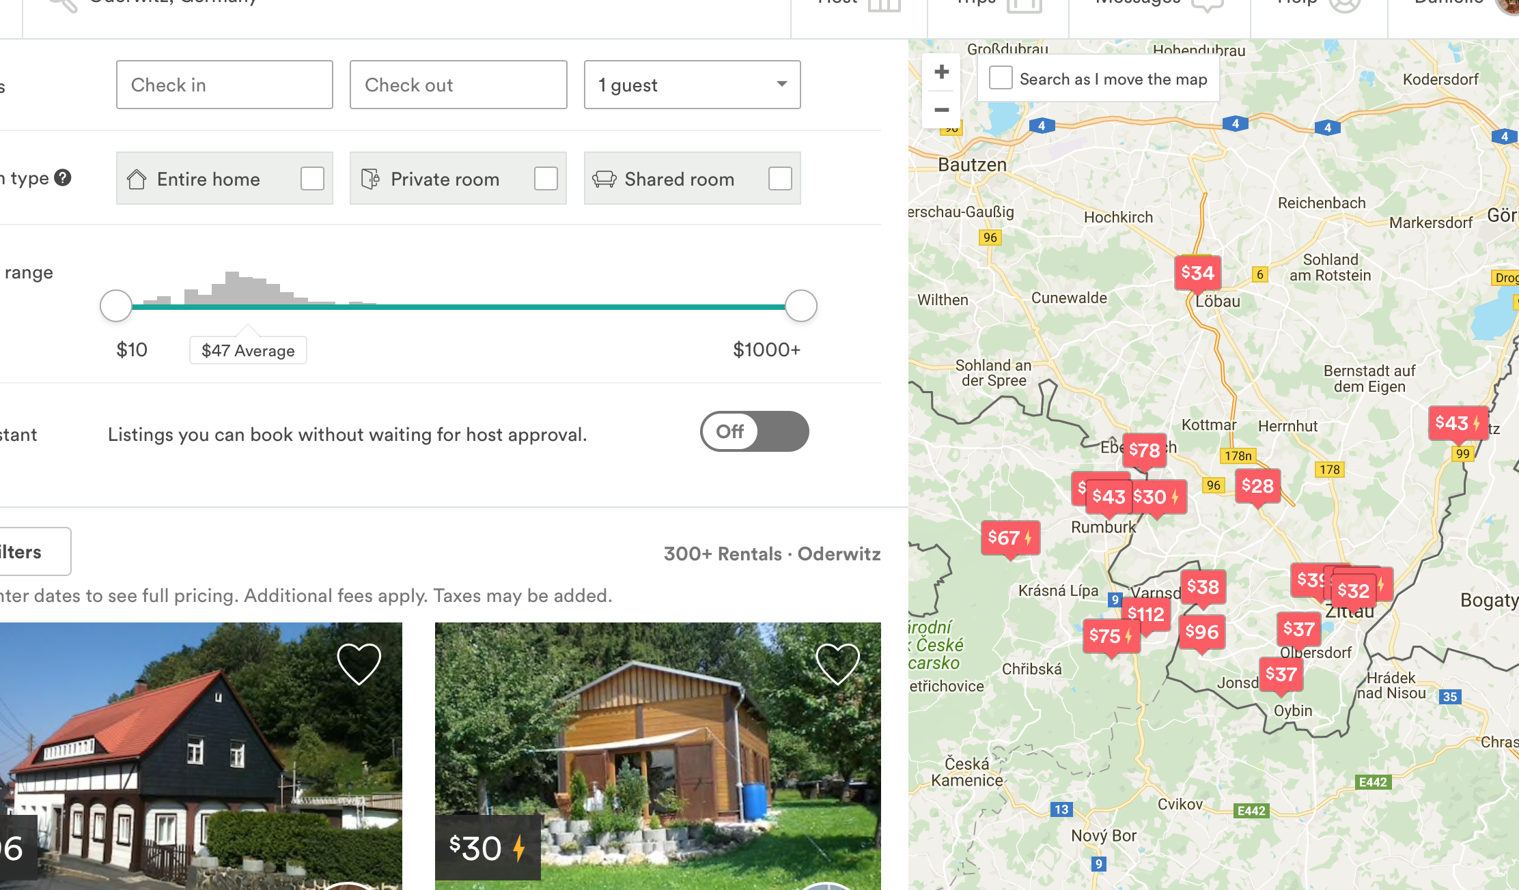Select the $78 price marker on map
Image resolution: width=1519 pixels, height=890 pixels.
pyautogui.click(x=1144, y=450)
